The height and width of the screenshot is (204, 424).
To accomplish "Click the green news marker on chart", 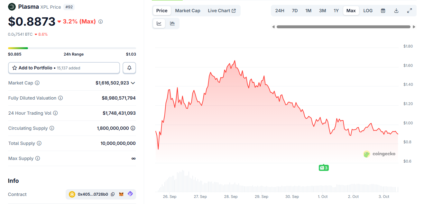I will (324, 168).
